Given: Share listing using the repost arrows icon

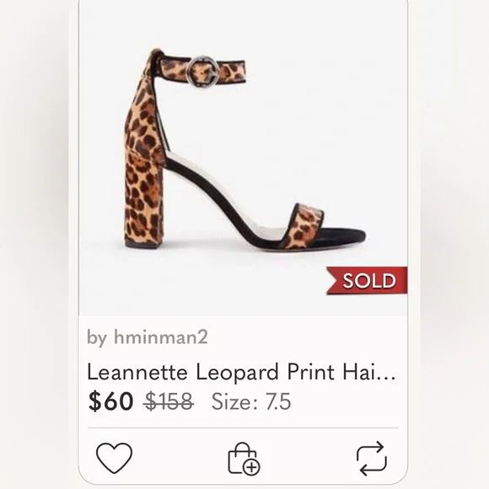Looking at the screenshot, I should point(372,458).
